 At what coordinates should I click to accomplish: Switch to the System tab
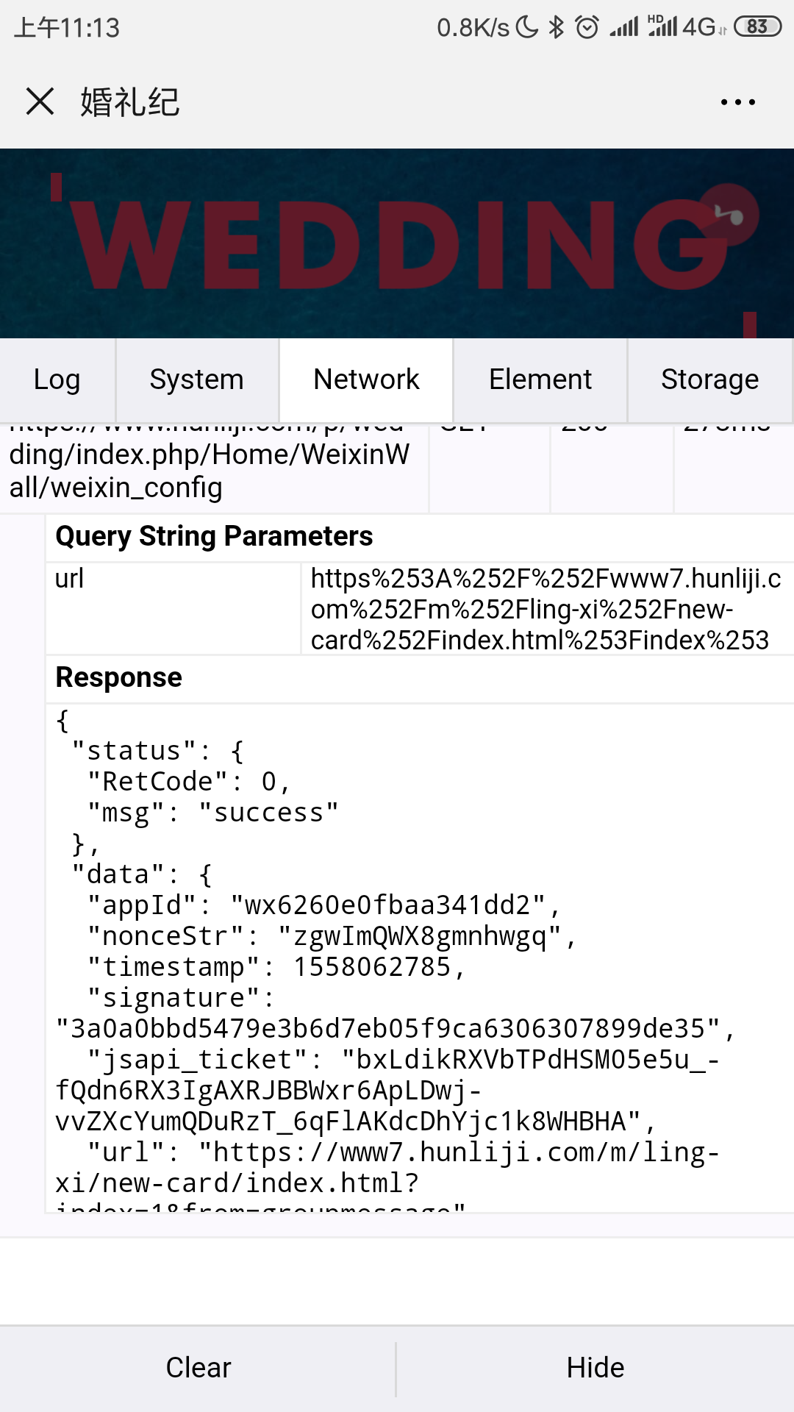196,379
